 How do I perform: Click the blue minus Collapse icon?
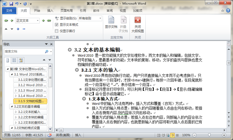pos(24,29)
